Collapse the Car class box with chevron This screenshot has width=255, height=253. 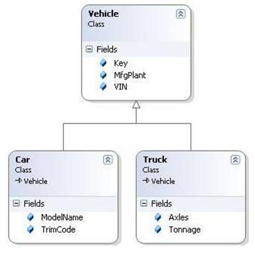(x=108, y=159)
